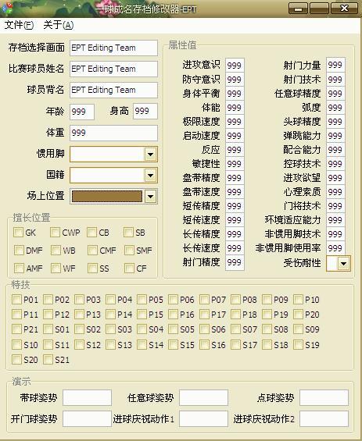This screenshot has width=362, height=441.
Task: Toggle the SB position checkbox
Action: pos(128,233)
